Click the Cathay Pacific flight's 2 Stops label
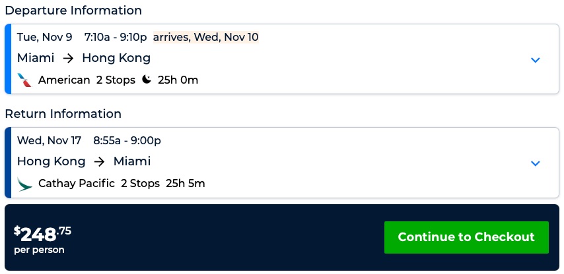 [x=140, y=184]
